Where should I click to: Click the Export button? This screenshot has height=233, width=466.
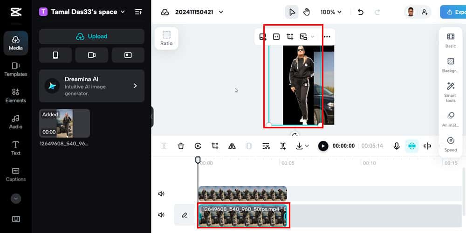(453, 12)
